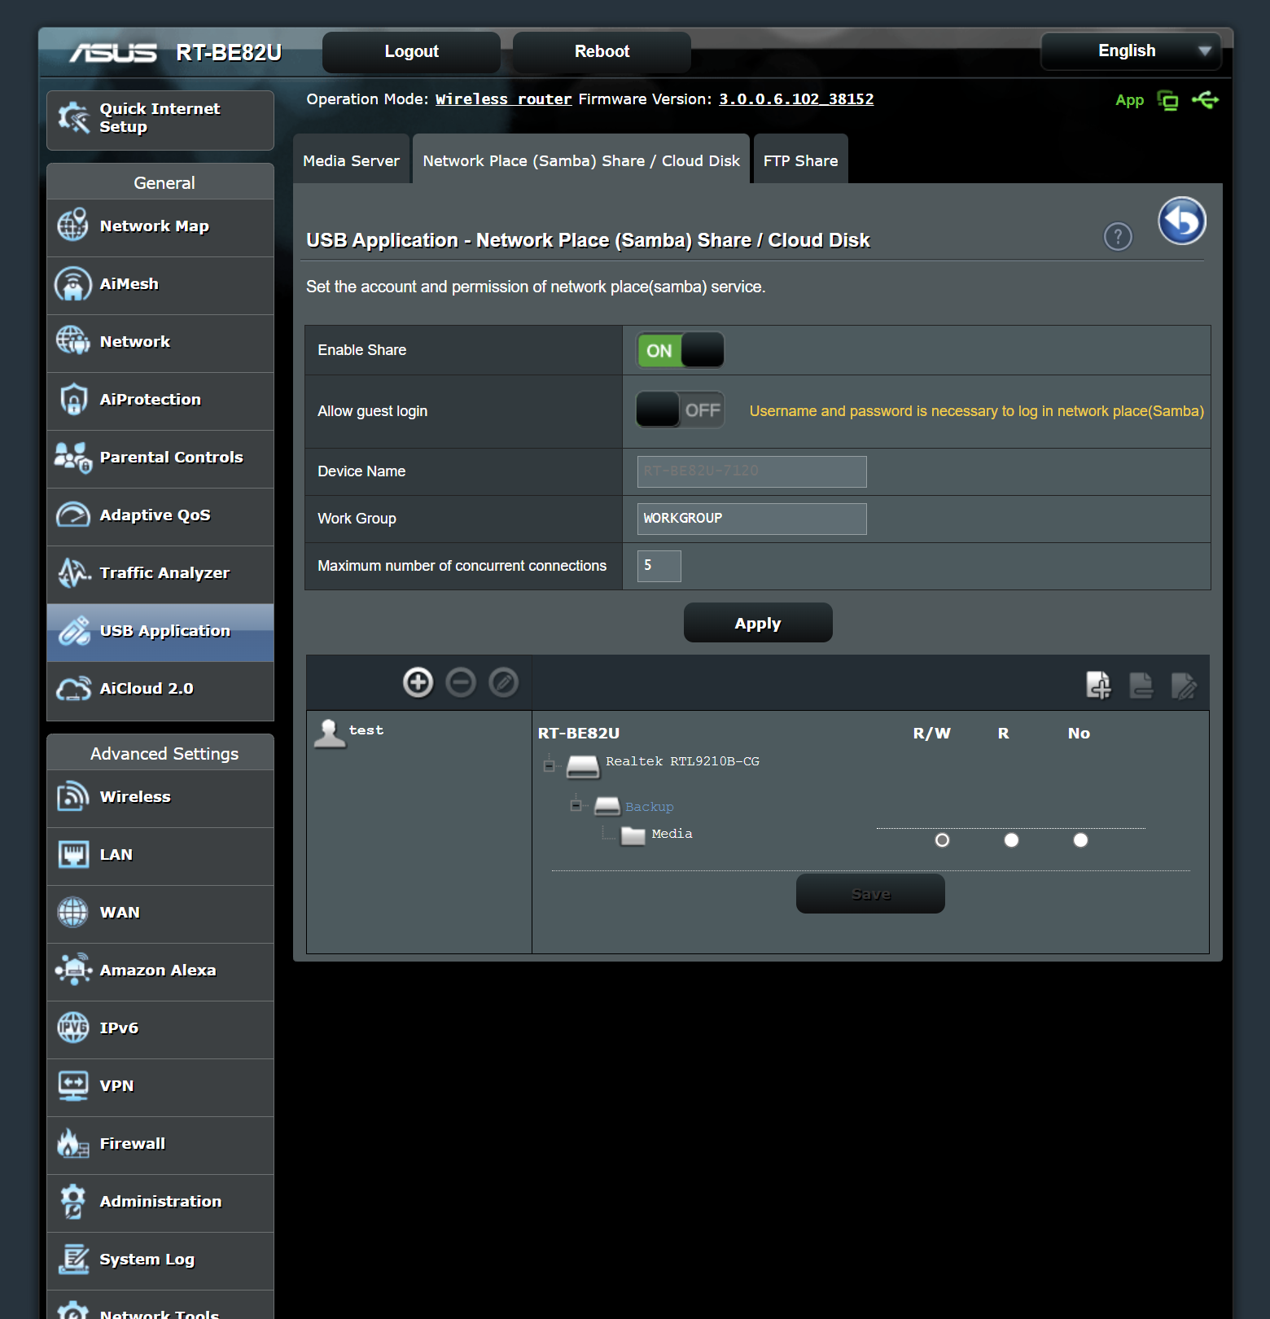Open the English language dropdown
The image size is (1270, 1319).
(1131, 50)
